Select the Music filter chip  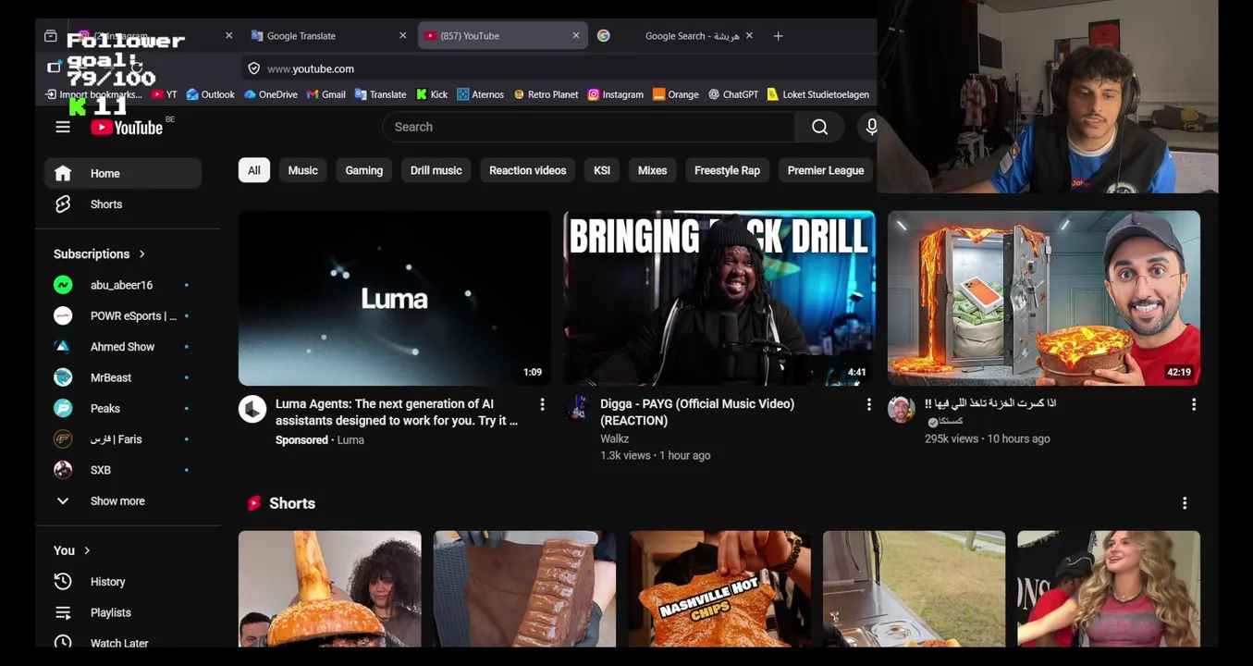(302, 170)
